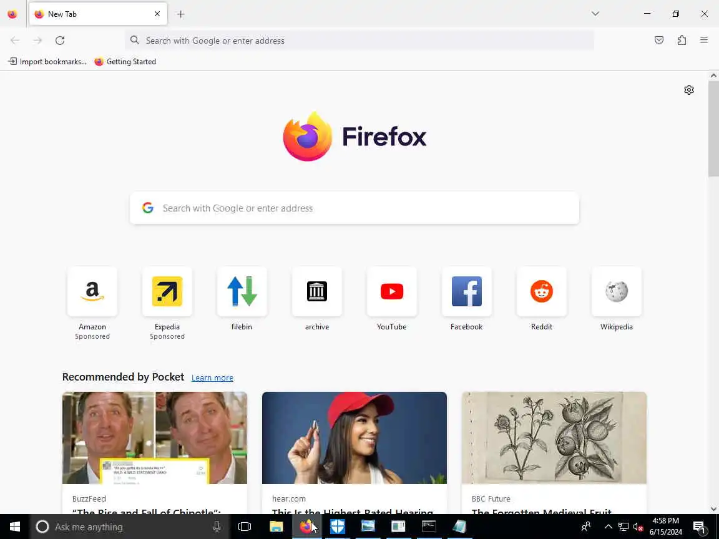Image resolution: width=719 pixels, height=539 pixels.
Task: Click the Cortana microphone icon
Action: click(x=217, y=527)
